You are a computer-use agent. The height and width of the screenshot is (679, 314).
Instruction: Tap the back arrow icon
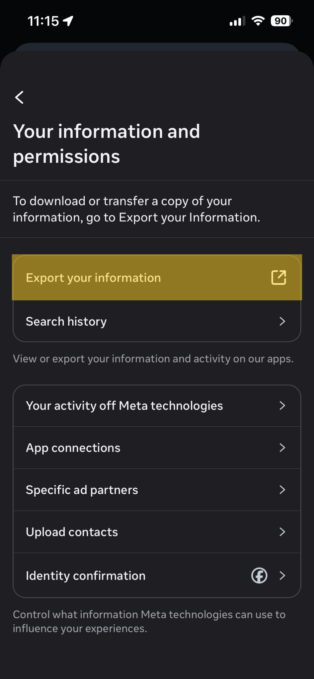point(19,97)
